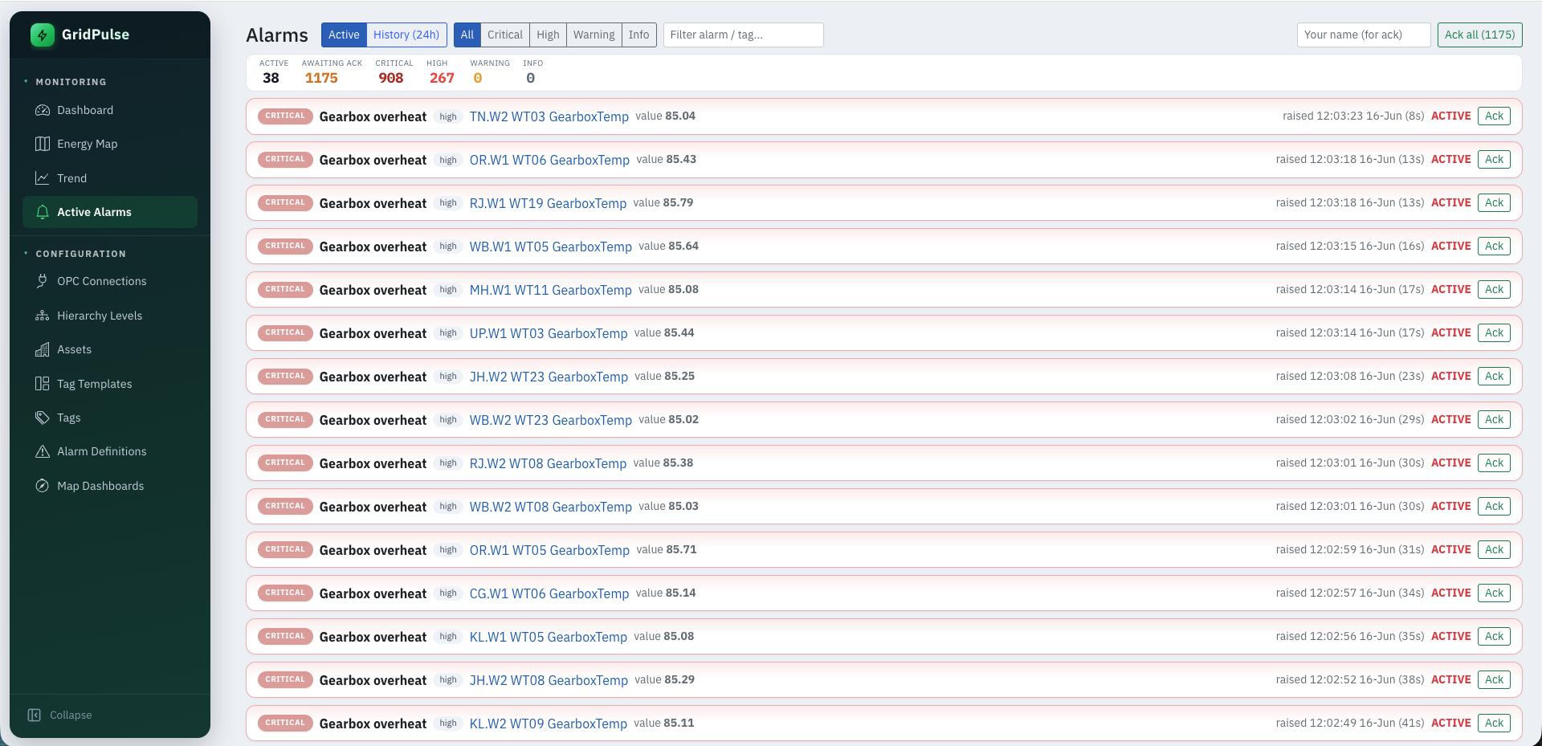Filter alarms by High severity

point(548,35)
